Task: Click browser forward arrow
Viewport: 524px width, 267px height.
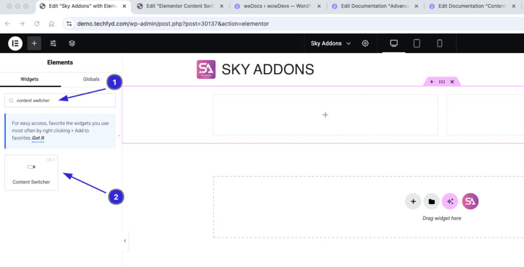Action: point(22,23)
